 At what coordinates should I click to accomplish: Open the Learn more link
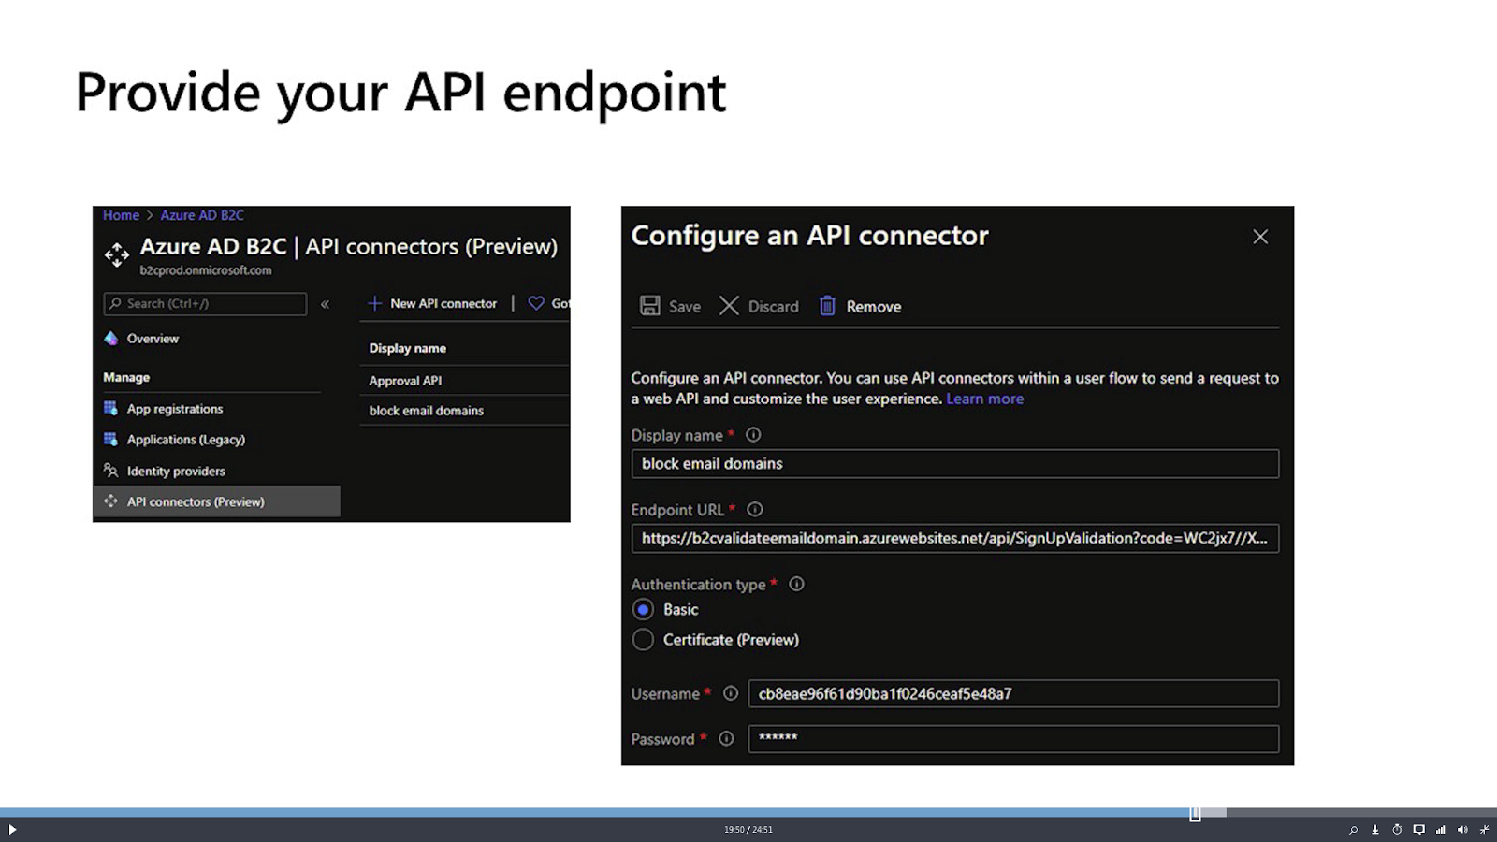coord(984,399)
